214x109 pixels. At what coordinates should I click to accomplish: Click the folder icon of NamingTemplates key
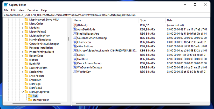point(26,40)
